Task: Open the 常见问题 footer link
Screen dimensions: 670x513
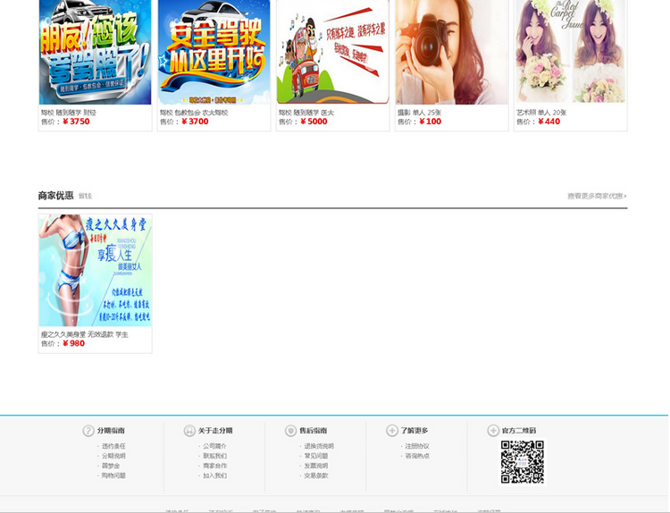Action: (316, 456)
